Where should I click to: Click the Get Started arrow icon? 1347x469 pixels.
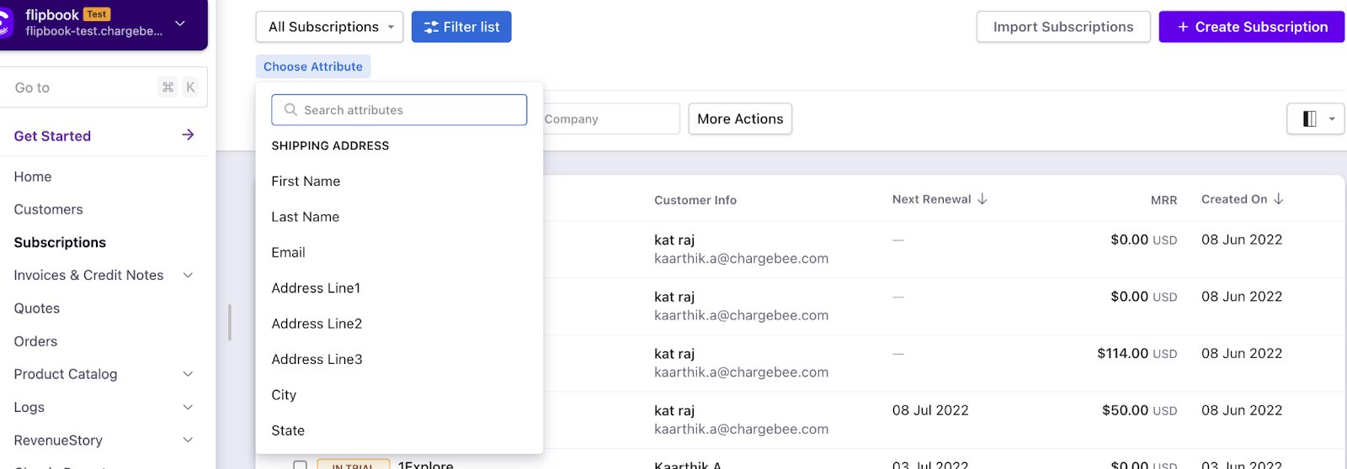[x=188, y=135]
